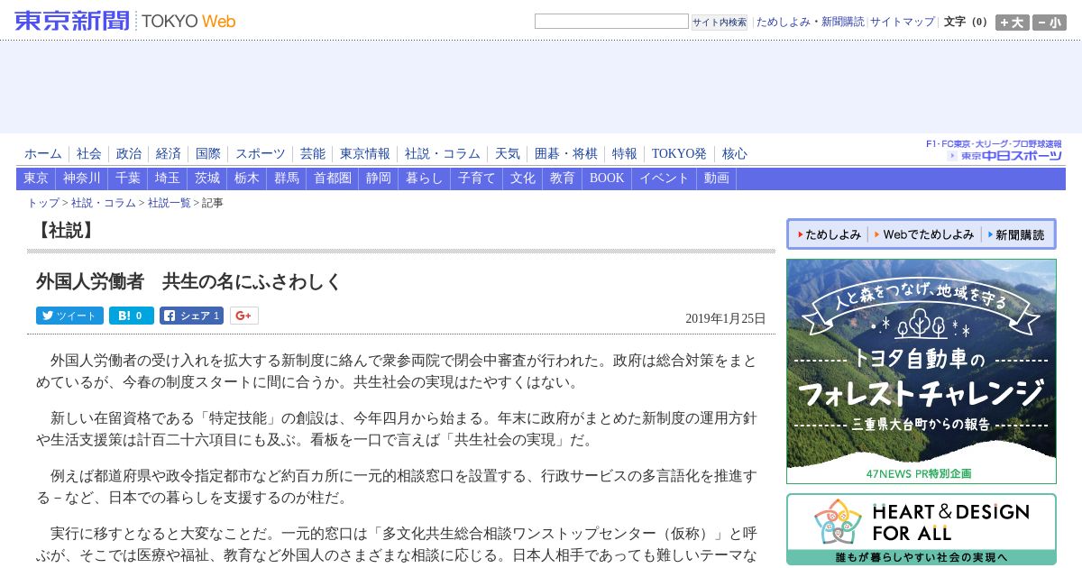This screenshot has height=568, width=1082.
Task: Click the 社説一覧 breadcrumb link
Action: click(x=170, y=204)
